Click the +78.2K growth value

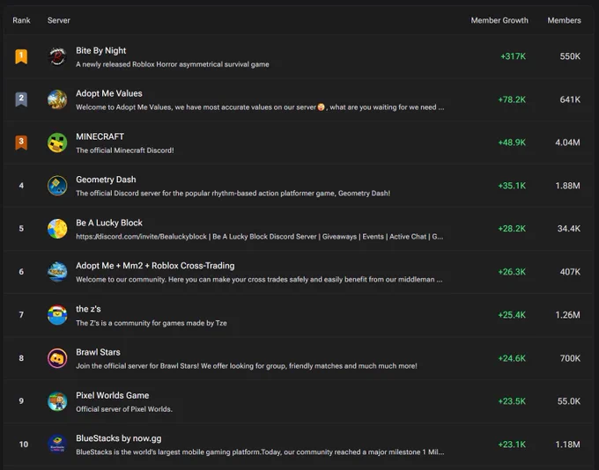coord(512,99)
